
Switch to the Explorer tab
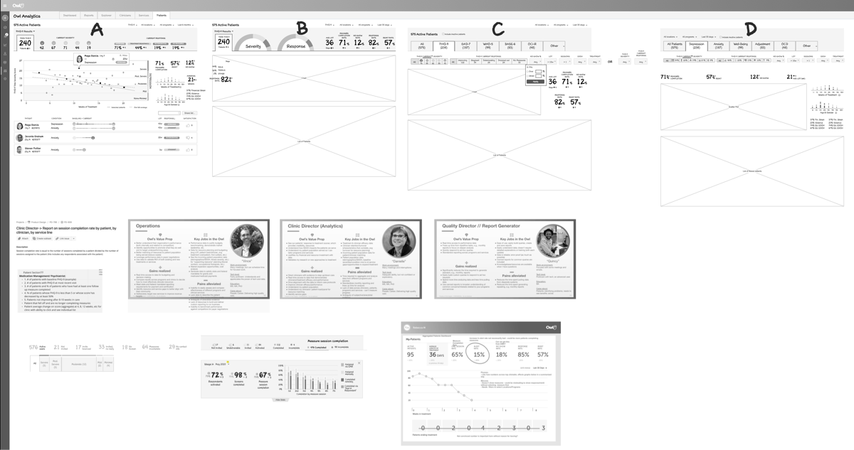(106, 15)
